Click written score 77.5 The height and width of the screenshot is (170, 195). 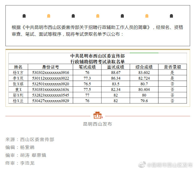click(x=87, y=90)
